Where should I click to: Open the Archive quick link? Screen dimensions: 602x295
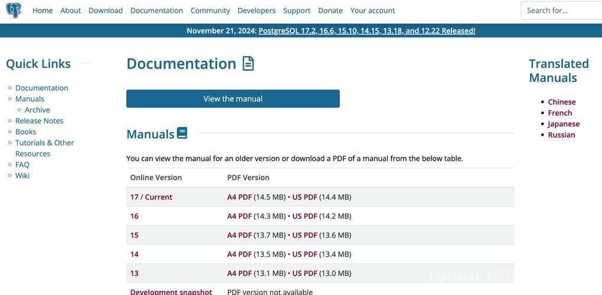(37, 110)
